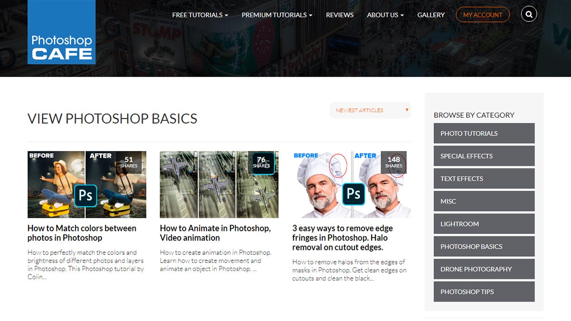571x321 pixels.
Task: Open the Match colors tutorial thumbnail
Action: click(x=87, y=185)
